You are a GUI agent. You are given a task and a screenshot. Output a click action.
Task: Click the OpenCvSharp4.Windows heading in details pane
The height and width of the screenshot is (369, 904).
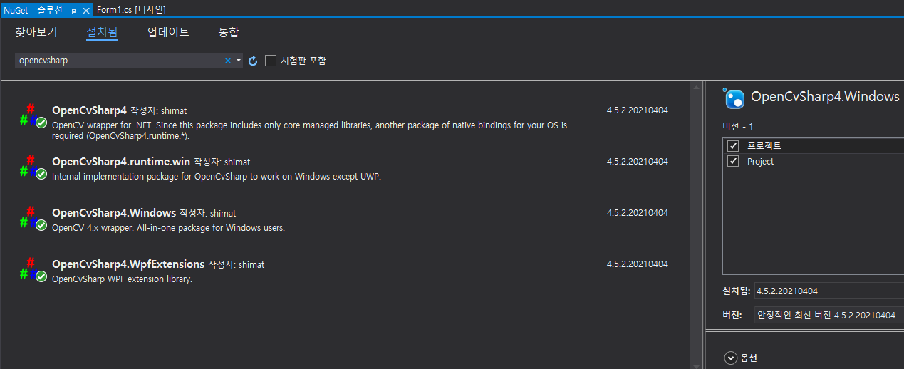pyautogui.click(x=825, y=97)
